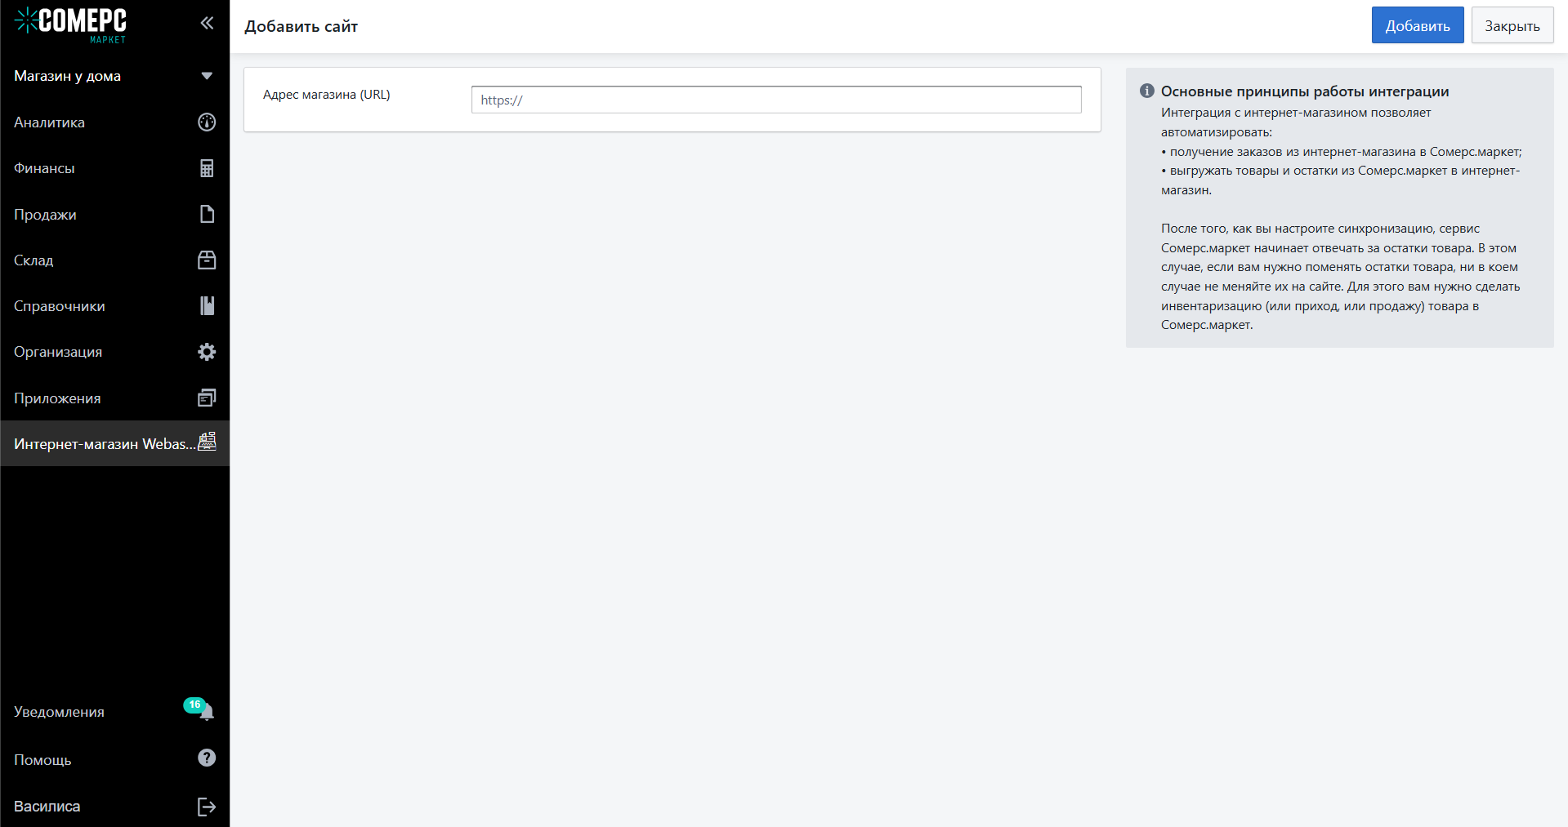Open the Помощь help item
This screenshot has width=1568, height=827.
coord(42,760)
